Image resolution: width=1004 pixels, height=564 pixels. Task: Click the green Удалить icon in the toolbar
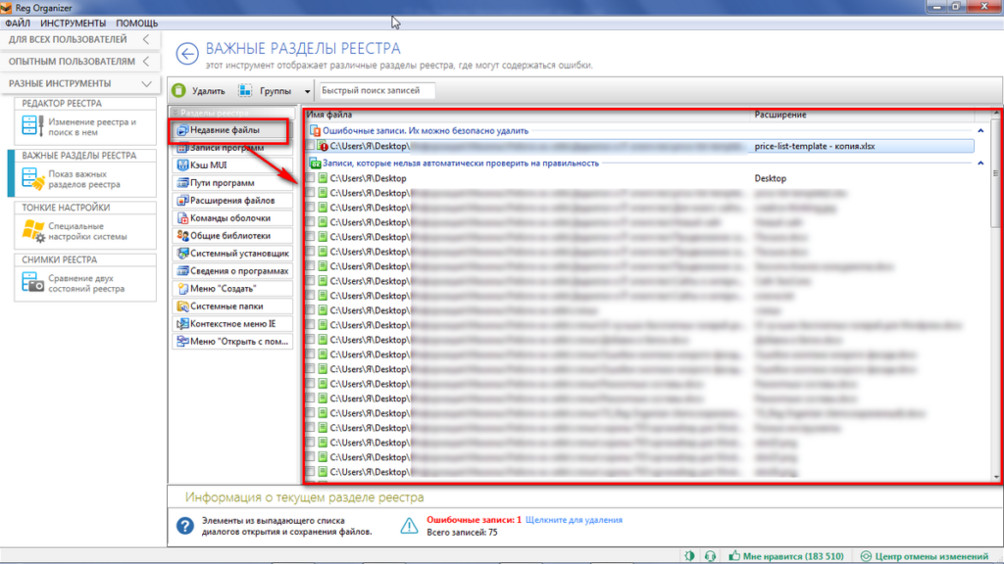181,91
